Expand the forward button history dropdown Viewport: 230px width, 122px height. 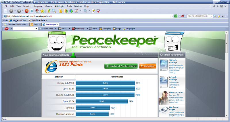pyautogui.click(x=23, y=11)
